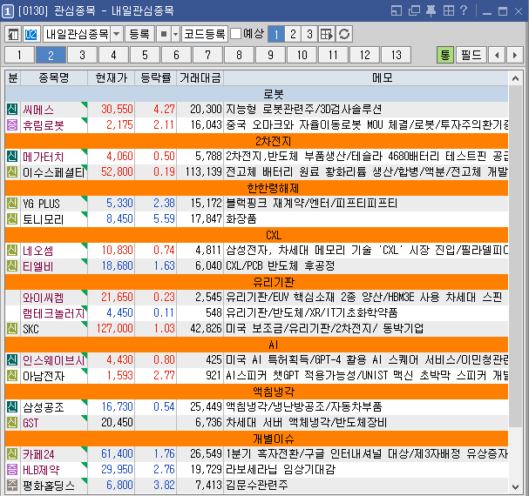Expand the arrow beside the square button
Screen dimensions: 529x496
tap(175, 34)
